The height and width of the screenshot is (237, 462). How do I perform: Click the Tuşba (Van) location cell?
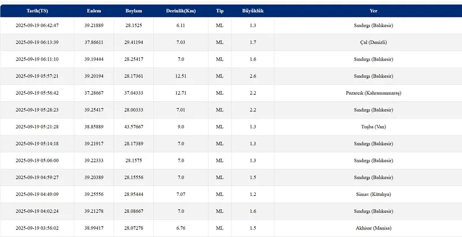[374, 127]
